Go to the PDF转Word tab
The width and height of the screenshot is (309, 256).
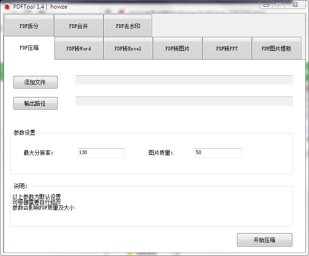point(79,49)
